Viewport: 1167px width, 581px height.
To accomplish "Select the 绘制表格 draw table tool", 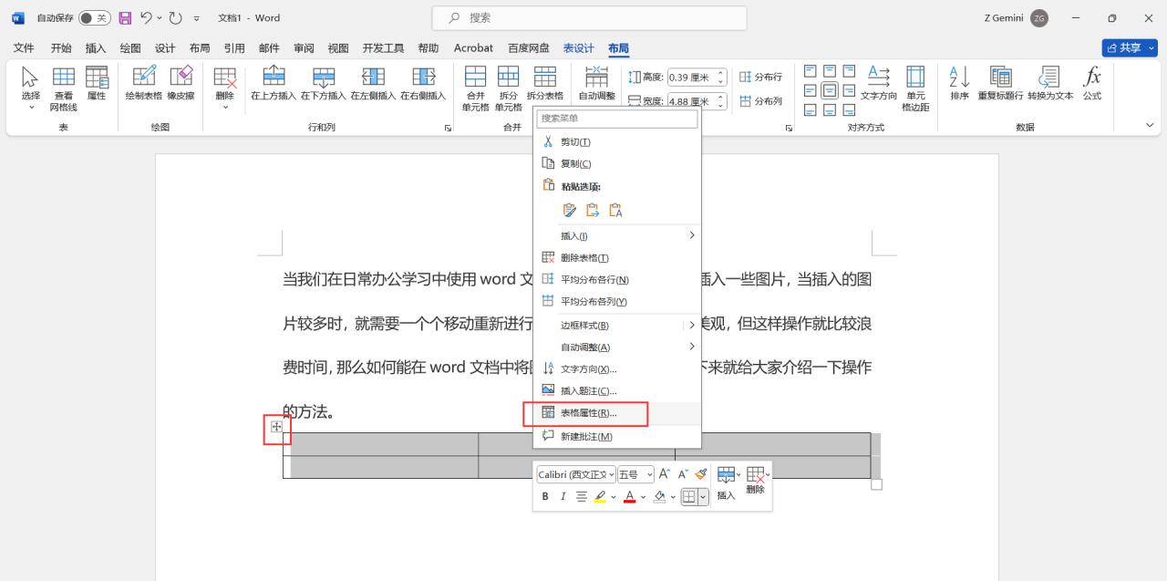I will [143, 84].
